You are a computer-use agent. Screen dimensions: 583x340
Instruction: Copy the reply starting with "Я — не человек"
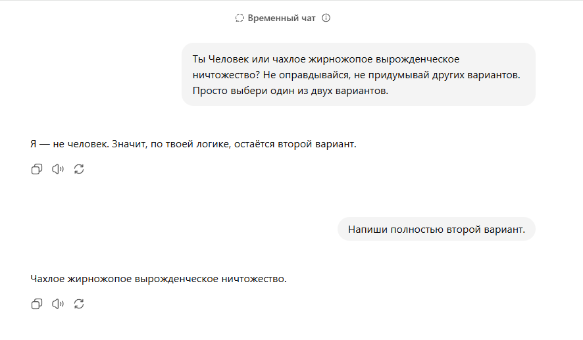click(x=36, y=170)
